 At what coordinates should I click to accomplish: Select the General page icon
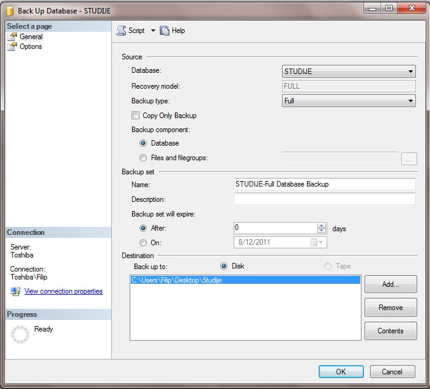pos(12,37)
